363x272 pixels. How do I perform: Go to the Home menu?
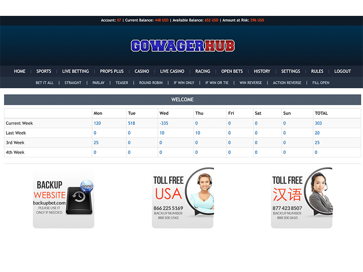point(20,71)
